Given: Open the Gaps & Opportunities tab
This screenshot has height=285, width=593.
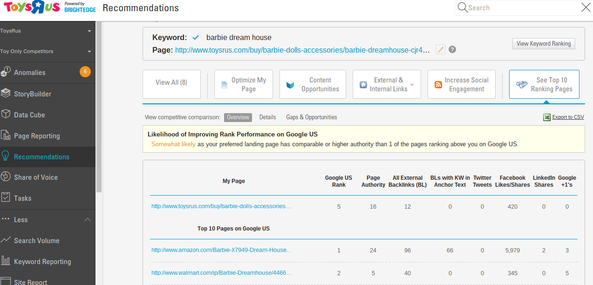Looking at the screenshot, I should (311, 117).
